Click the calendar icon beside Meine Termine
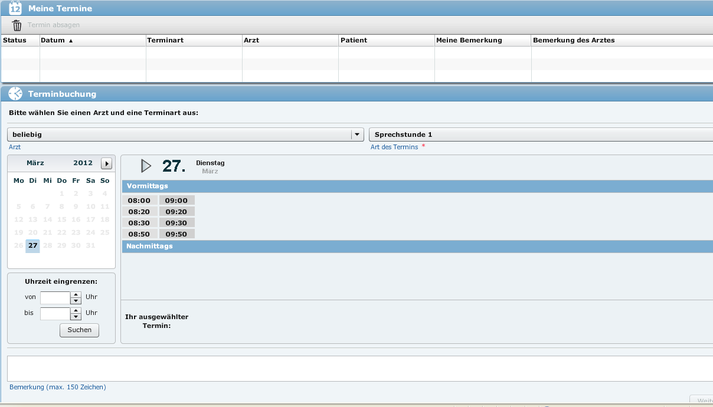The height and width of the screenshot is (407, 713). (15, 8)
